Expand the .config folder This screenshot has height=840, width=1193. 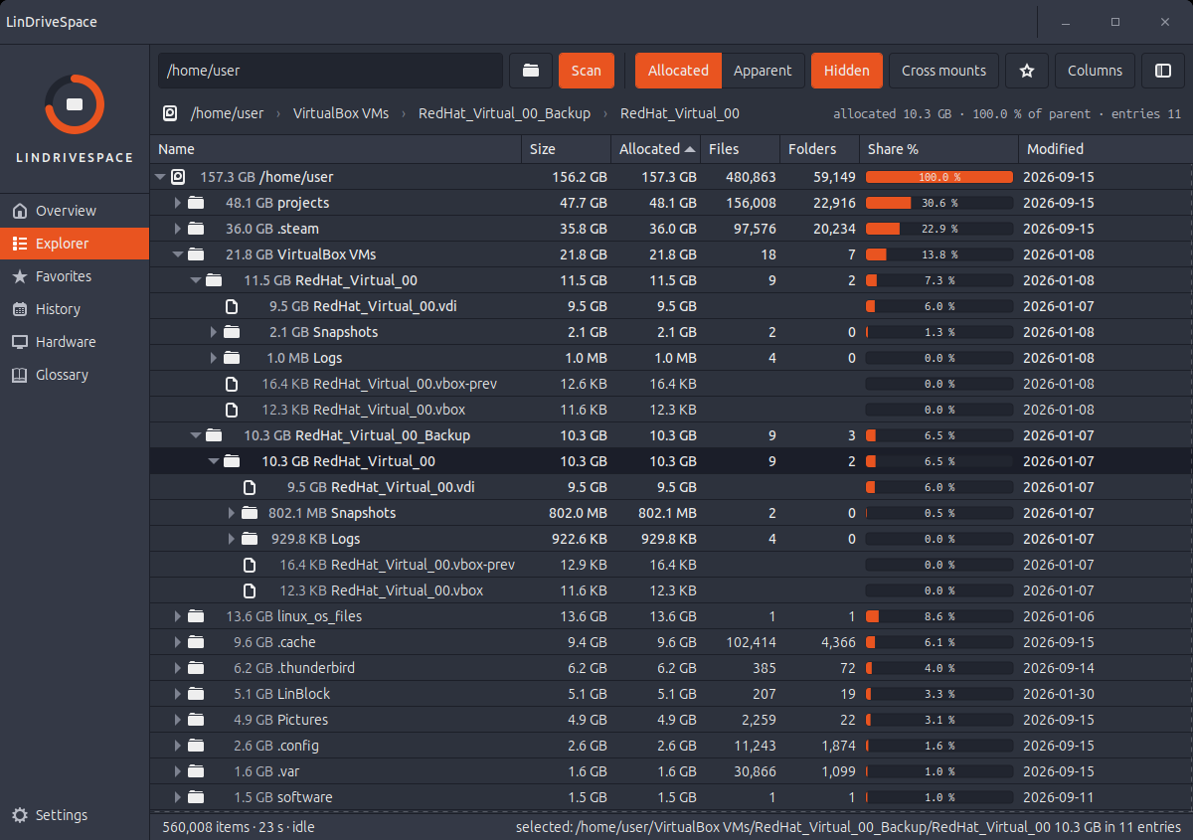pyautogui.click(x=178, y=746)
